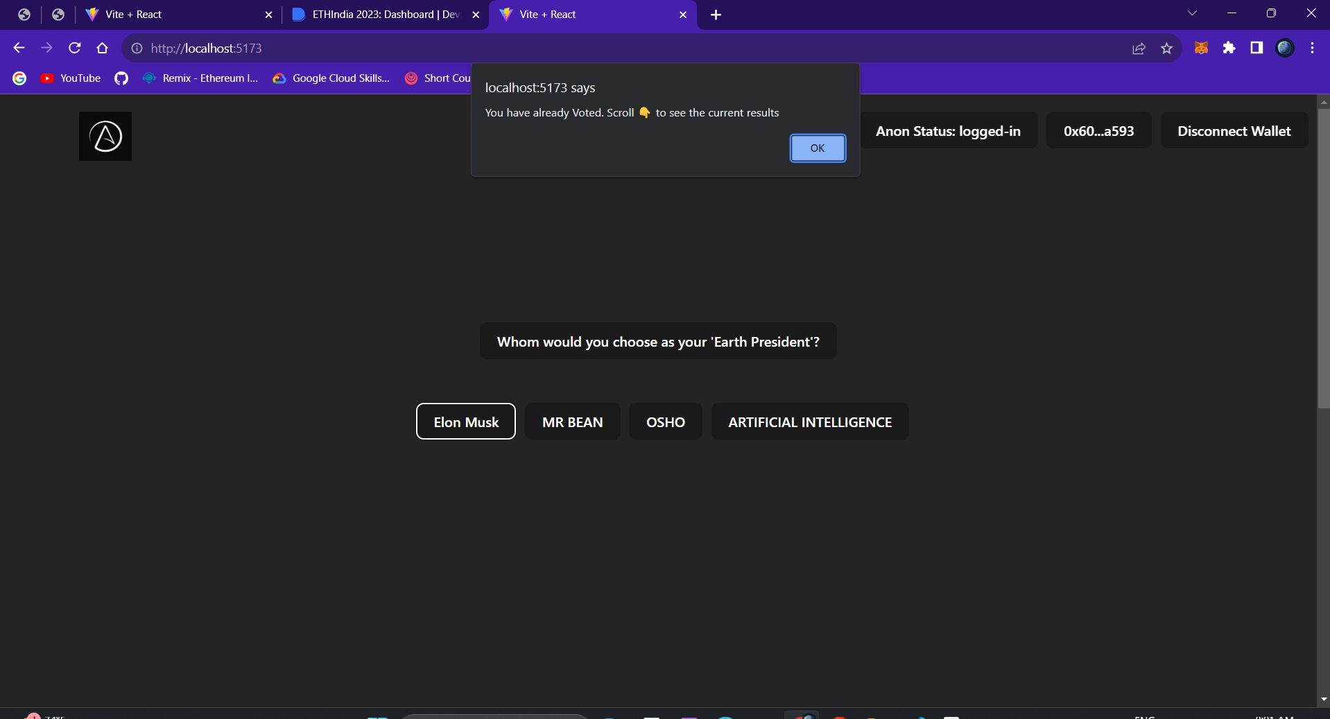
Task: View site information icon in address bar
Action: click(x=137, y=48)
